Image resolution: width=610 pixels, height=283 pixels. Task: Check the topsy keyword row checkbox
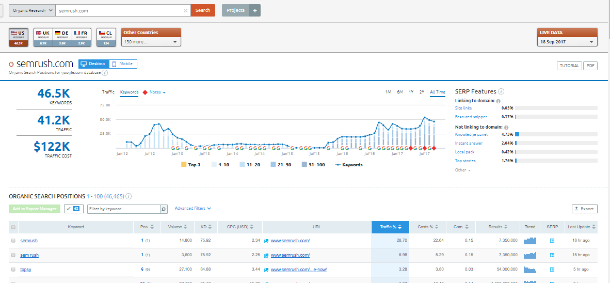coord(13,270)
